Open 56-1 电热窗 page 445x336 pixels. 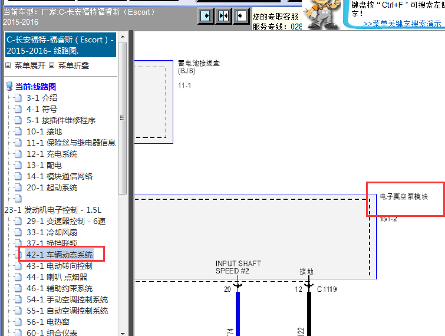tap(48, 322)
